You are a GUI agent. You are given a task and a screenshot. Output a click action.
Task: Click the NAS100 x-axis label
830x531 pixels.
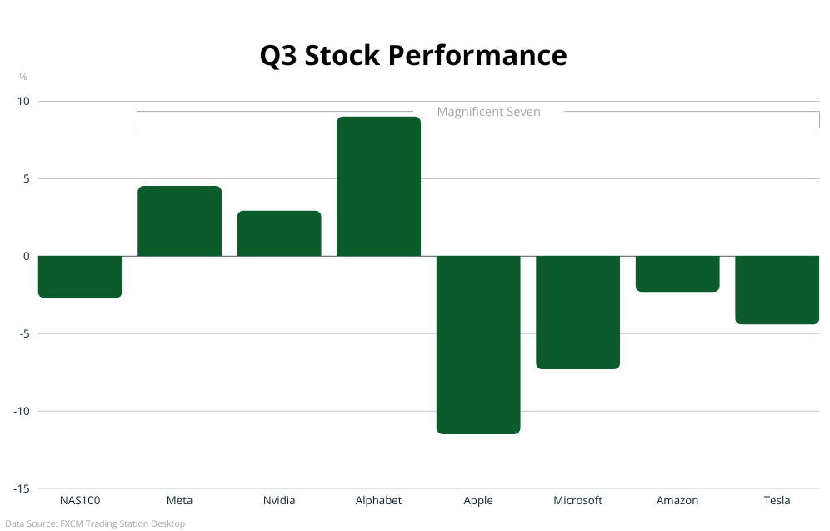coord(80,500)
